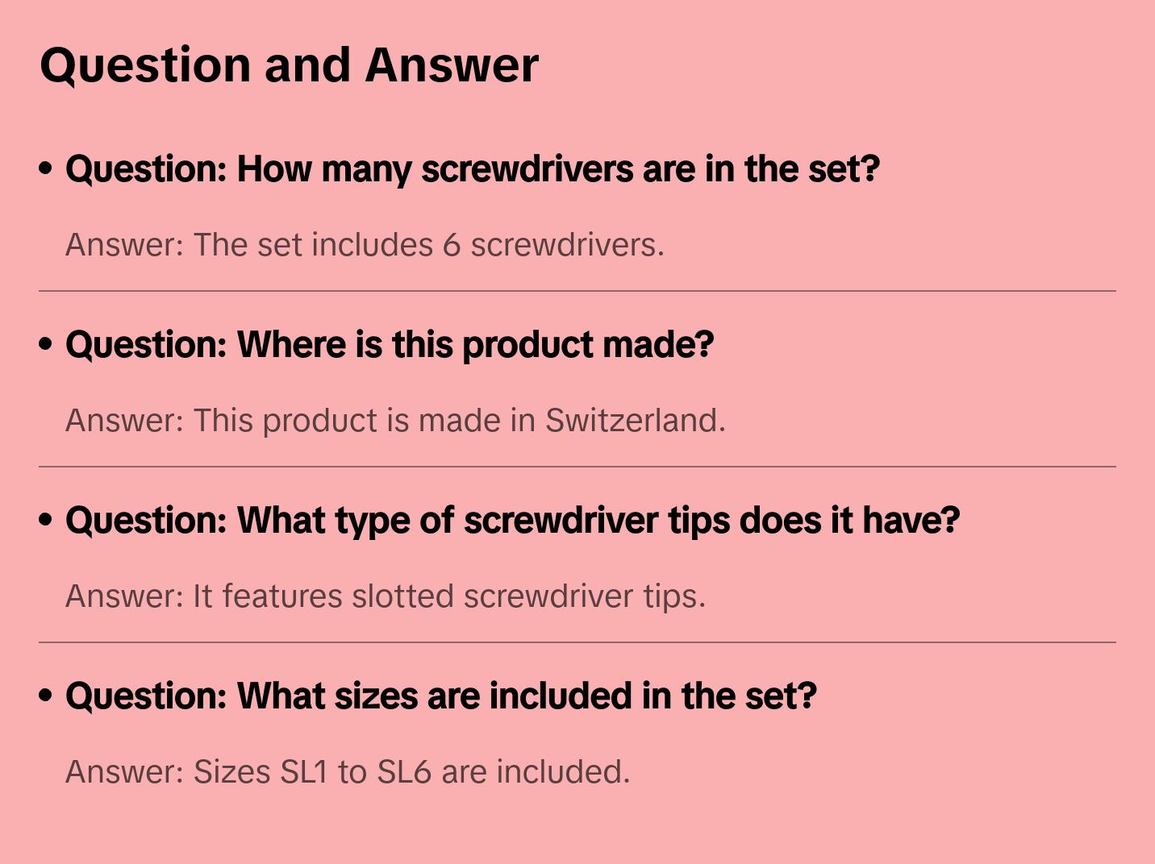Select the "Where is this product made?" question
Viewport: 1155px width, 864px height.
[390, 345]
